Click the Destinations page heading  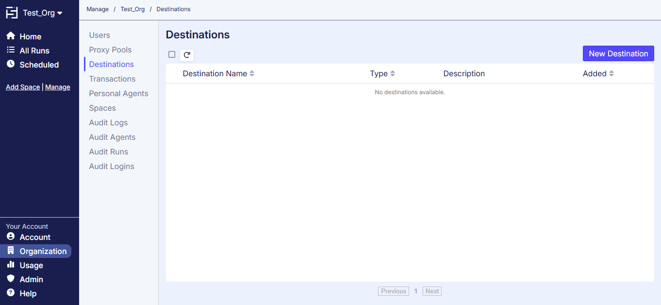click(198, 35)
